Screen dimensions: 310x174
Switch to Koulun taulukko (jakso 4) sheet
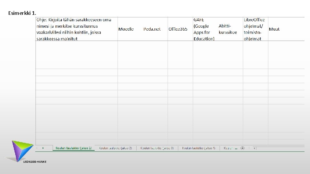tap(199, 148)
